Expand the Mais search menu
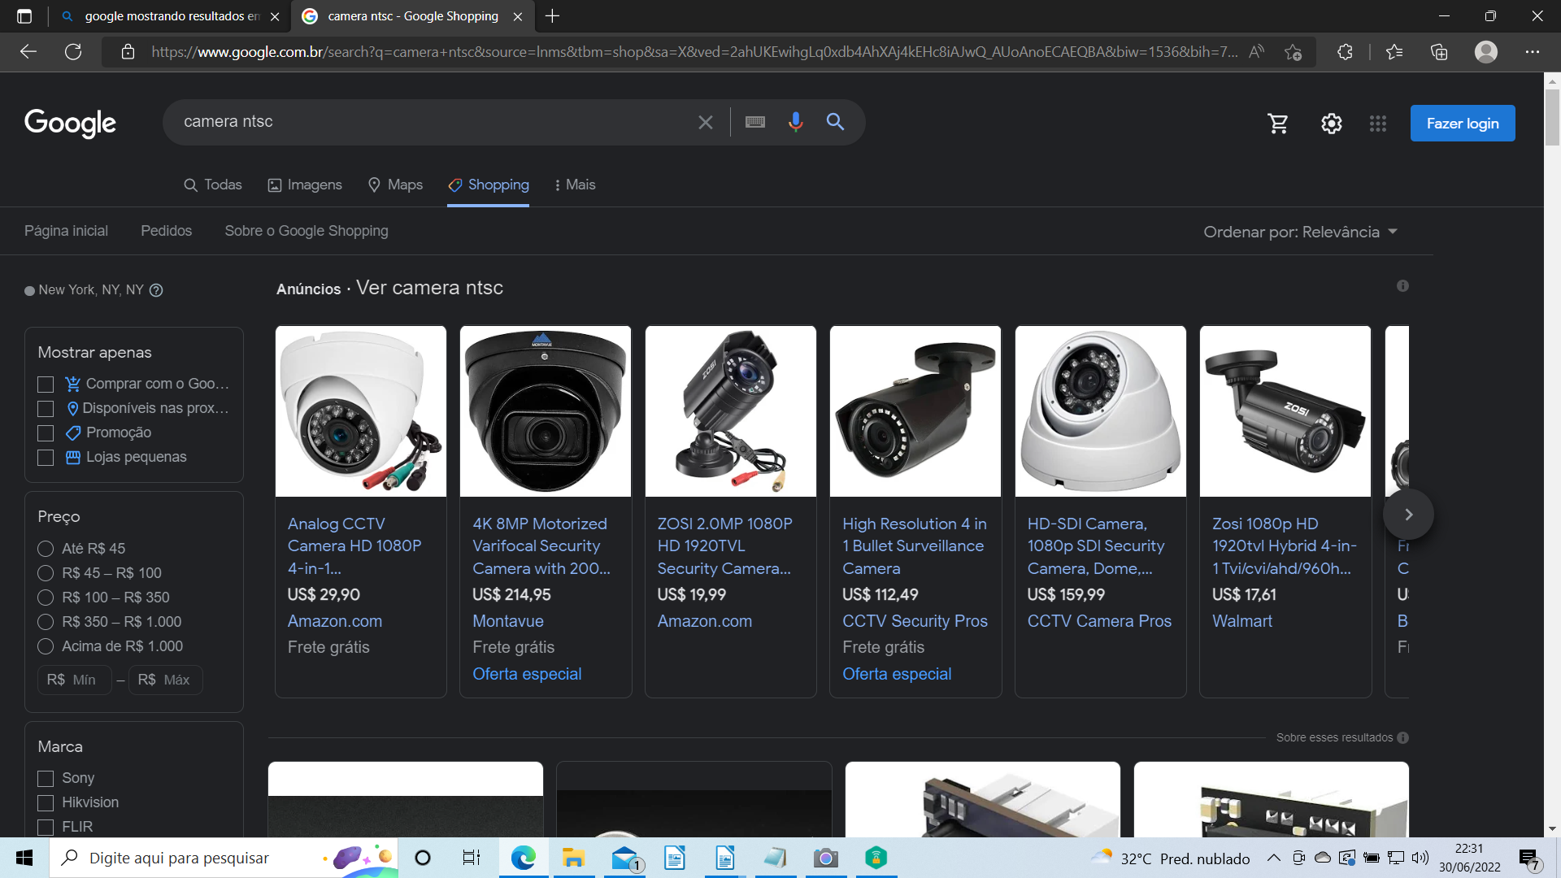The image size is (1561, 878). point(575,185)
